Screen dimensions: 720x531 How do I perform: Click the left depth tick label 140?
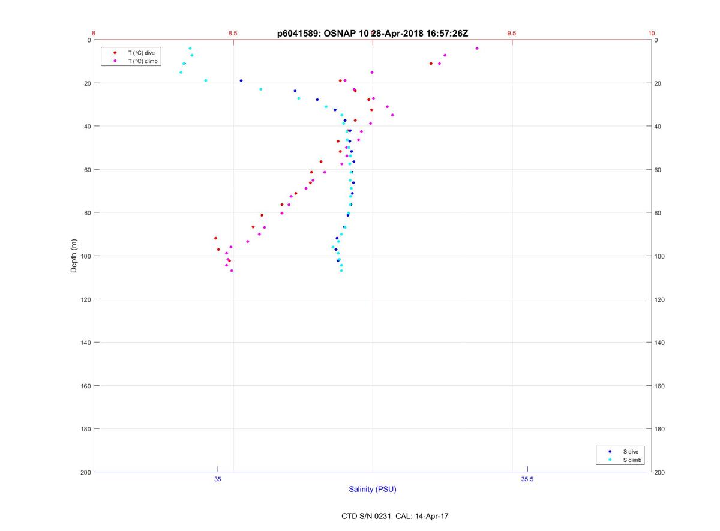point(85,343)
